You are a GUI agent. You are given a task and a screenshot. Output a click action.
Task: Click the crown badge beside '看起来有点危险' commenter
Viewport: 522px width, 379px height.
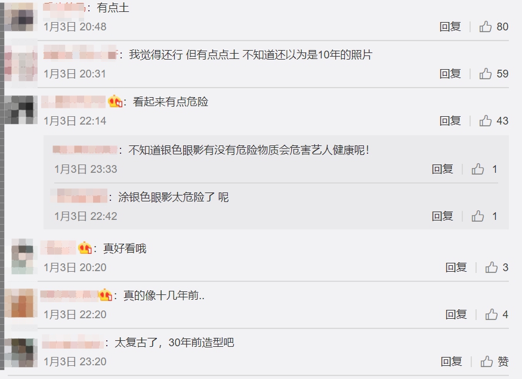[x=115, y=101]
